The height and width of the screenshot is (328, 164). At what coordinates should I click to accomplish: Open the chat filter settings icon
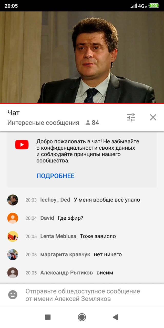click(x=131, y=117)
